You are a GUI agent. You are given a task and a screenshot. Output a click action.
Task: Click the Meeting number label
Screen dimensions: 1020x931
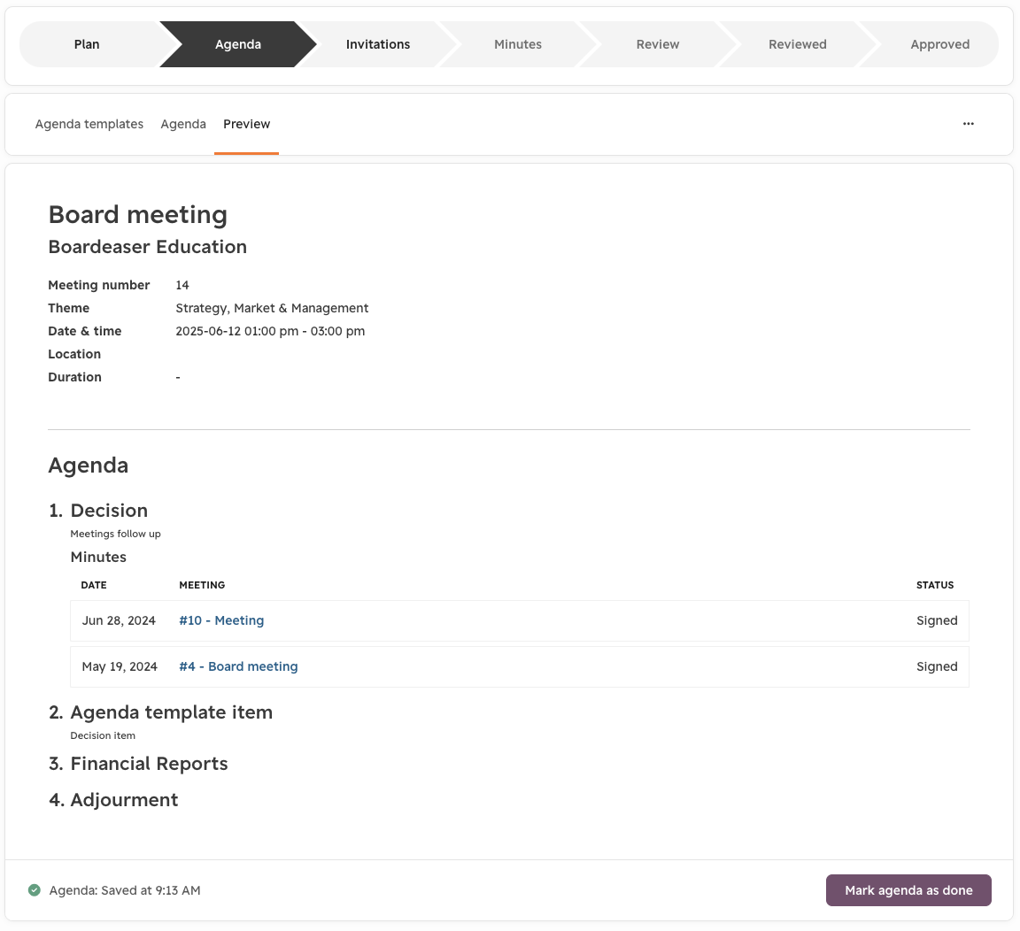[x=99, y=285]
